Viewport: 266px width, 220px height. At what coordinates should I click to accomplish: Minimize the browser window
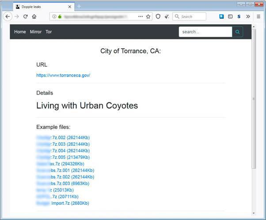tap(241, 4)
